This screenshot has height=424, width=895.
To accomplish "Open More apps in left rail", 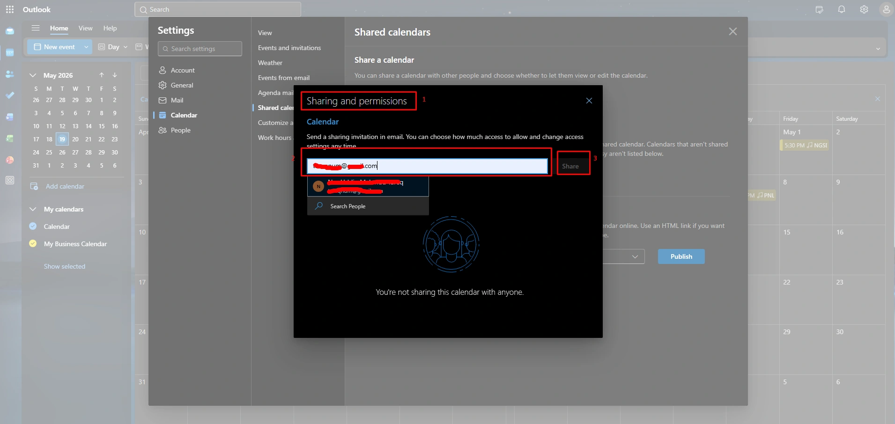I will [x=10, y=181].
